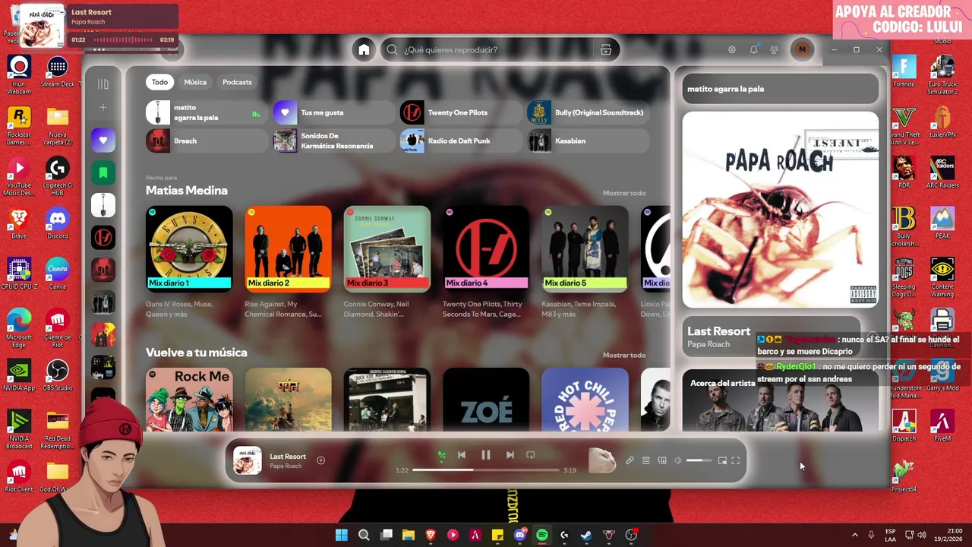
Task: Open the shovel playlist in sidebar
Action: pyautogui.click(x=103, y=205)
